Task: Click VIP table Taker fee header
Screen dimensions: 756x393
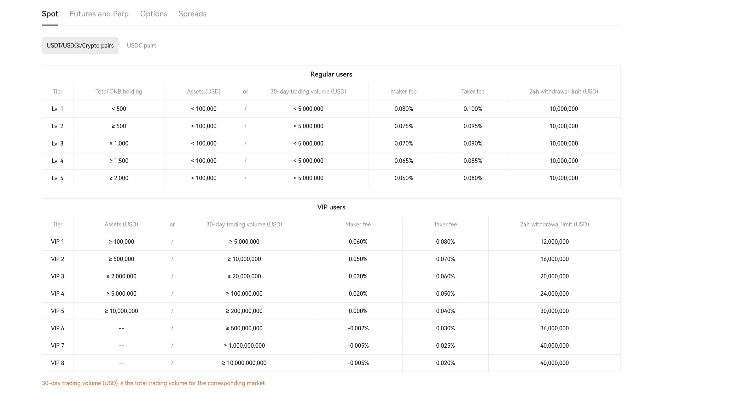Action: tap(445, 225)
